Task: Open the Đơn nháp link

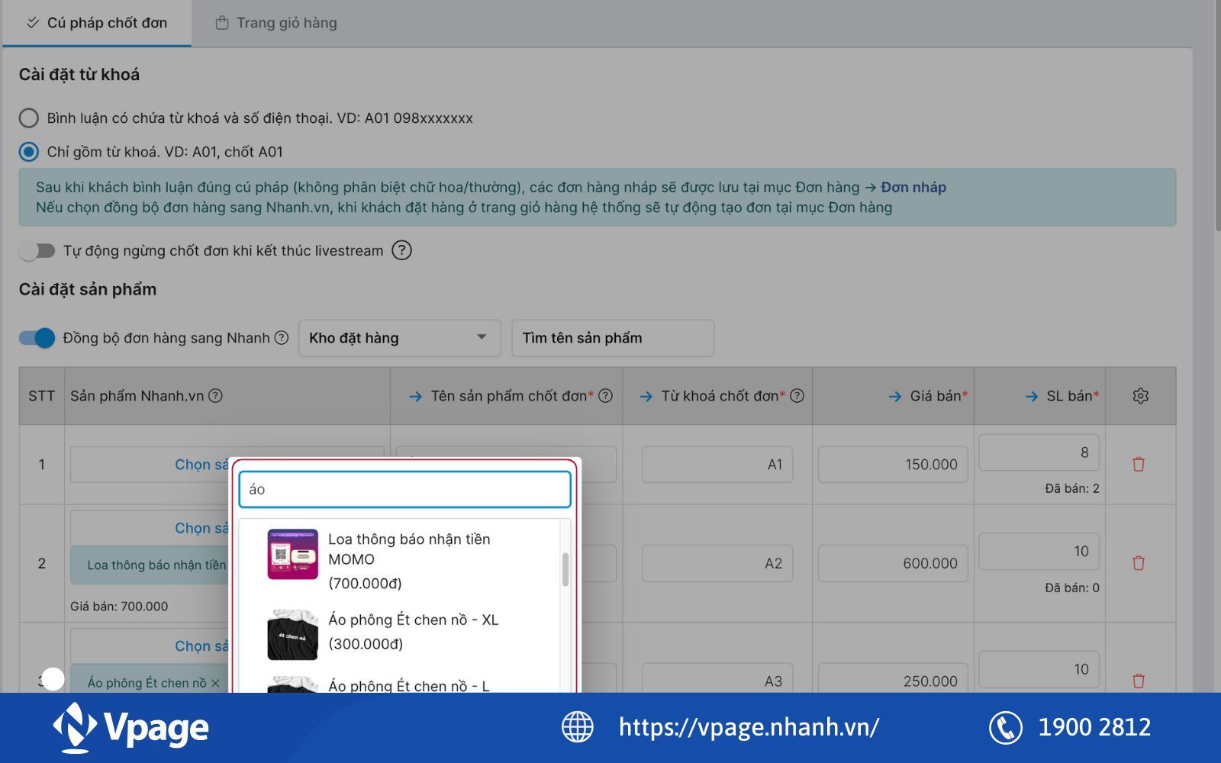Action: click(913, 187)
